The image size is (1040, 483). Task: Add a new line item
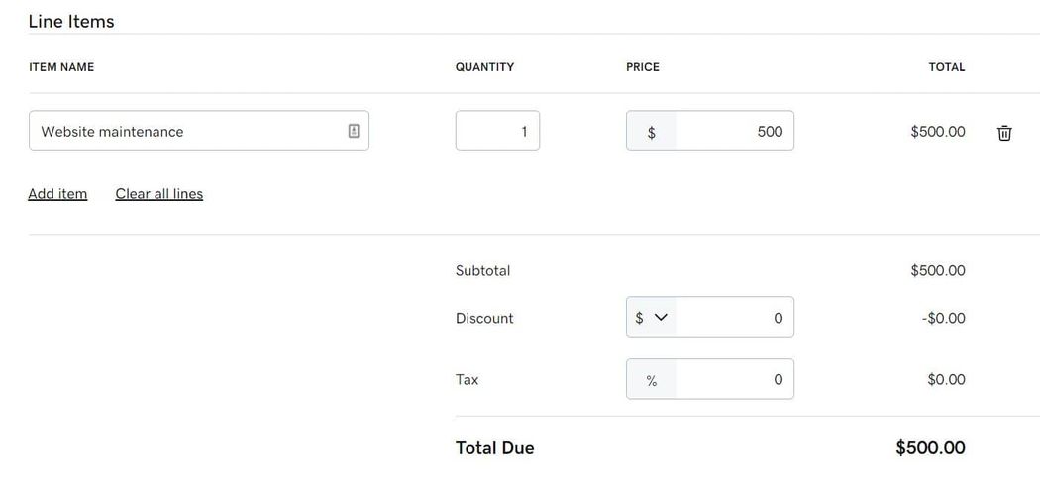57,193
